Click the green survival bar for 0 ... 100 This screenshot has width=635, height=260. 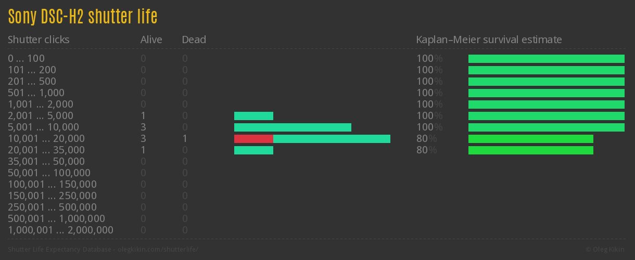click(546, 59)
